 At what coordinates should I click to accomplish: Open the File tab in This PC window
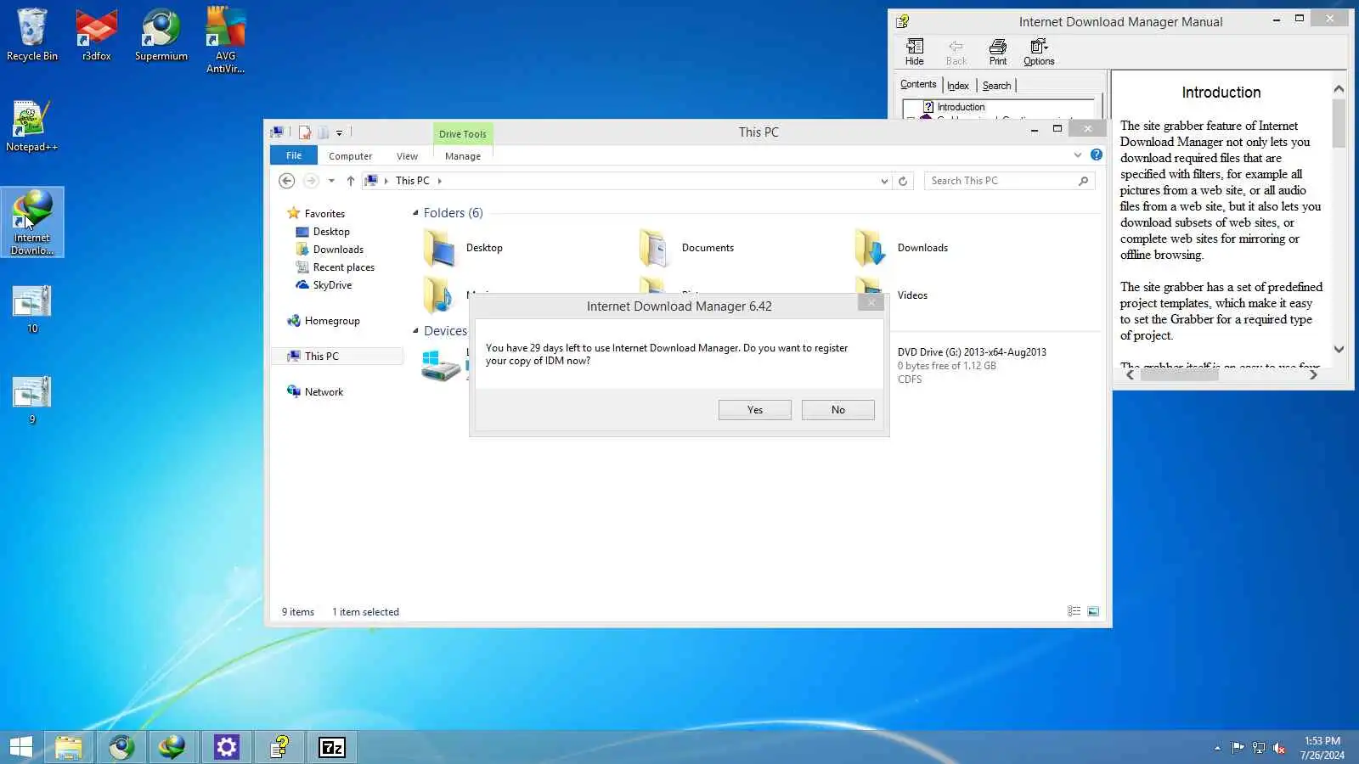click(294, 155)
